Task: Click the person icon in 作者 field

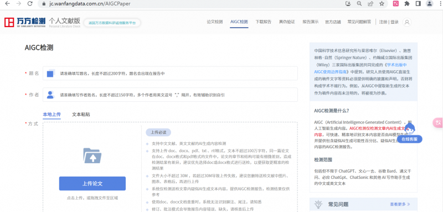Action: coord(50,95)
